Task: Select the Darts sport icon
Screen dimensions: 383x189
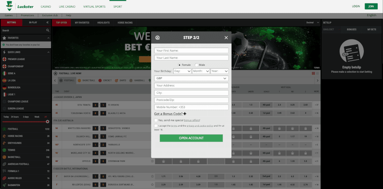Action: click(116, 81)
